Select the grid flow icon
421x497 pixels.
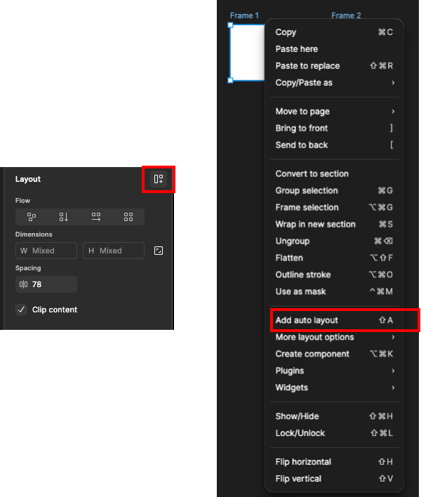[x=128, y=217]
